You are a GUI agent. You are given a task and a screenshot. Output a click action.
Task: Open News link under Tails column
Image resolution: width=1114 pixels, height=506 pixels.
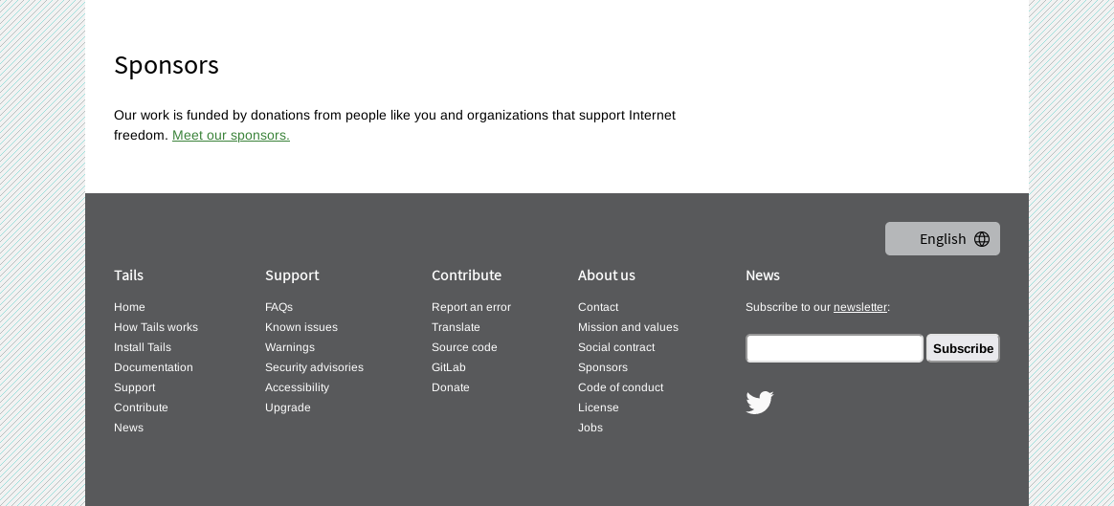tap(128, 428)
